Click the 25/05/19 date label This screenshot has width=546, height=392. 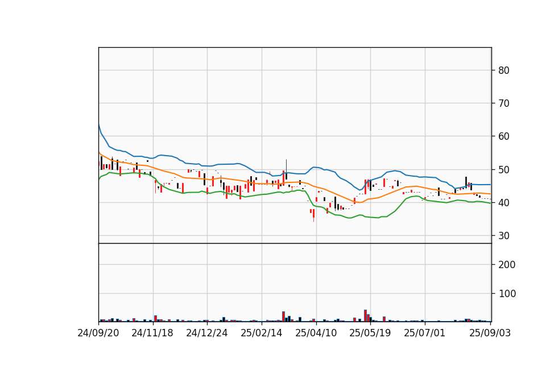pyautogui.click(x=370, y=333)
